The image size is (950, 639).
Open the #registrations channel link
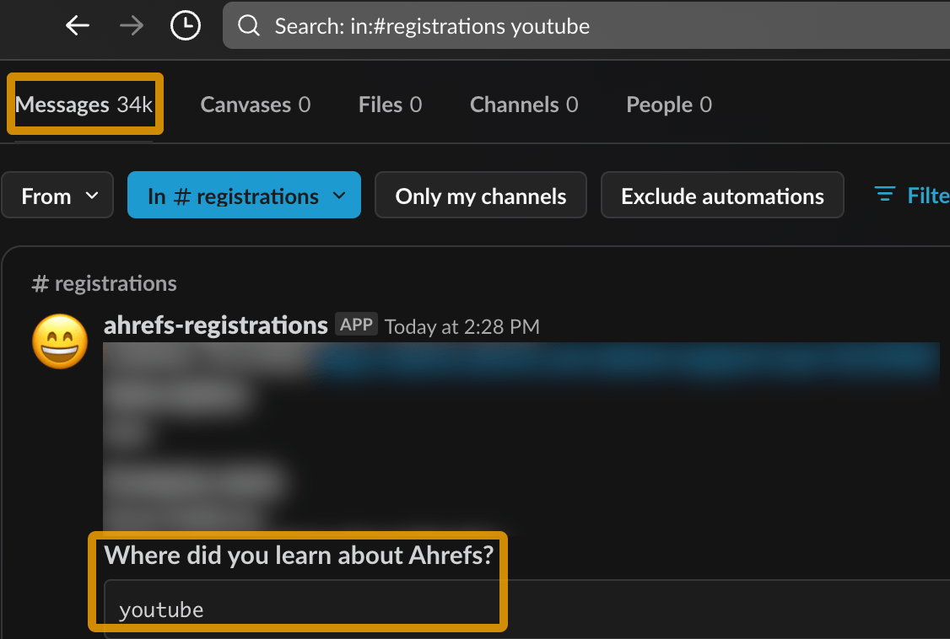pos(105,283)
